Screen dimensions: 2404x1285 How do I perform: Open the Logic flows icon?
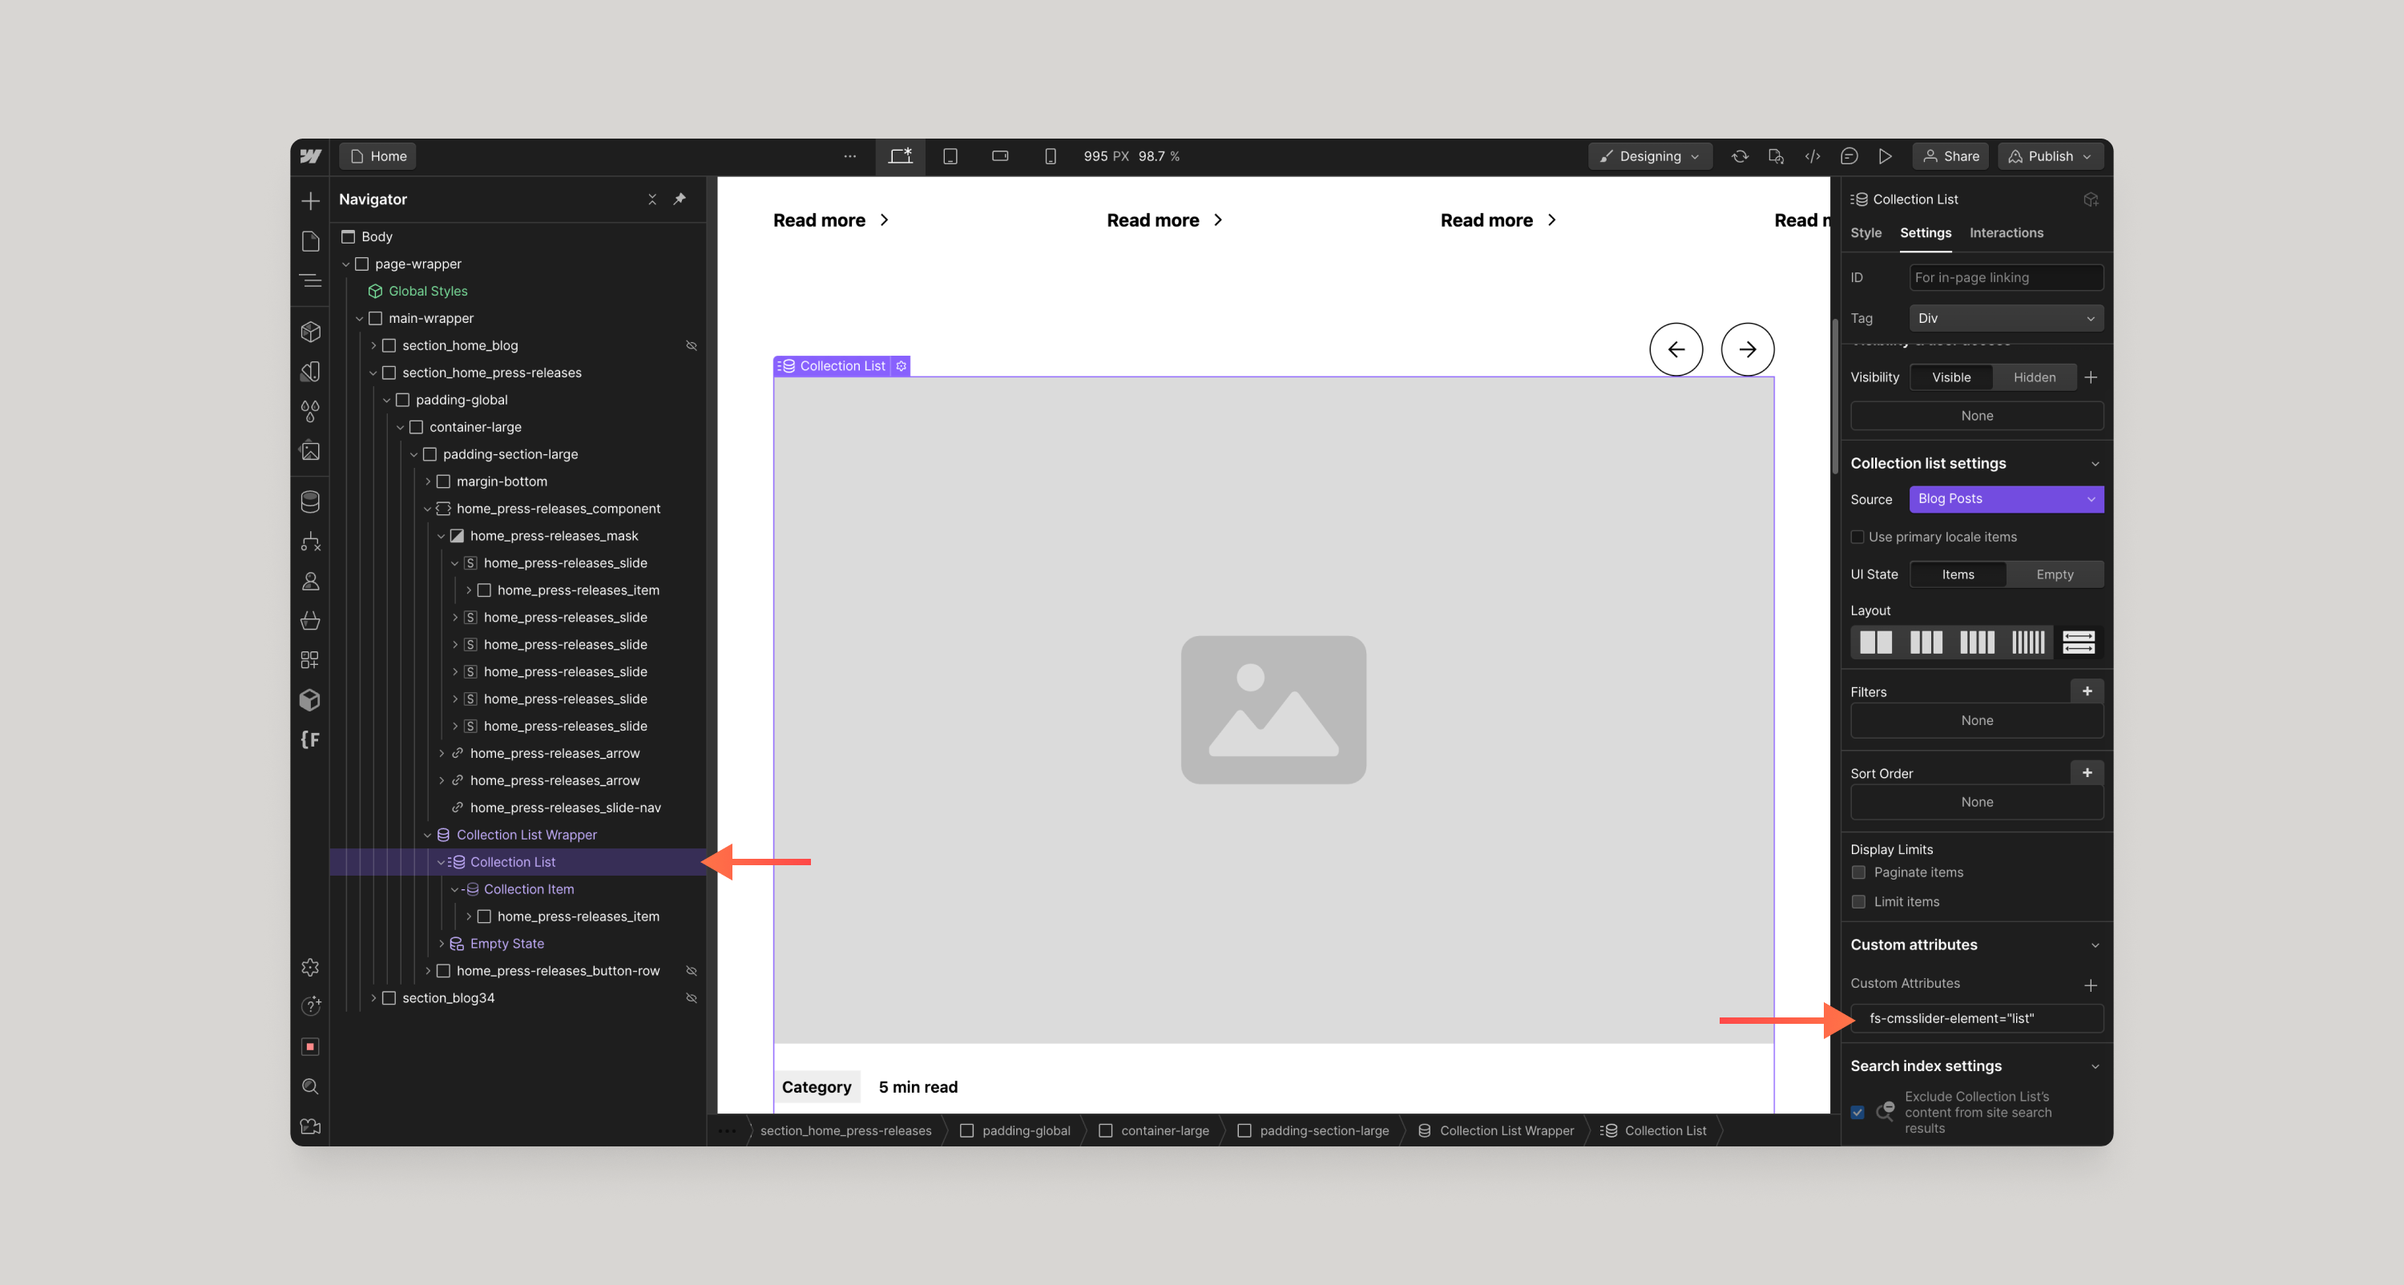coord(311,542)
